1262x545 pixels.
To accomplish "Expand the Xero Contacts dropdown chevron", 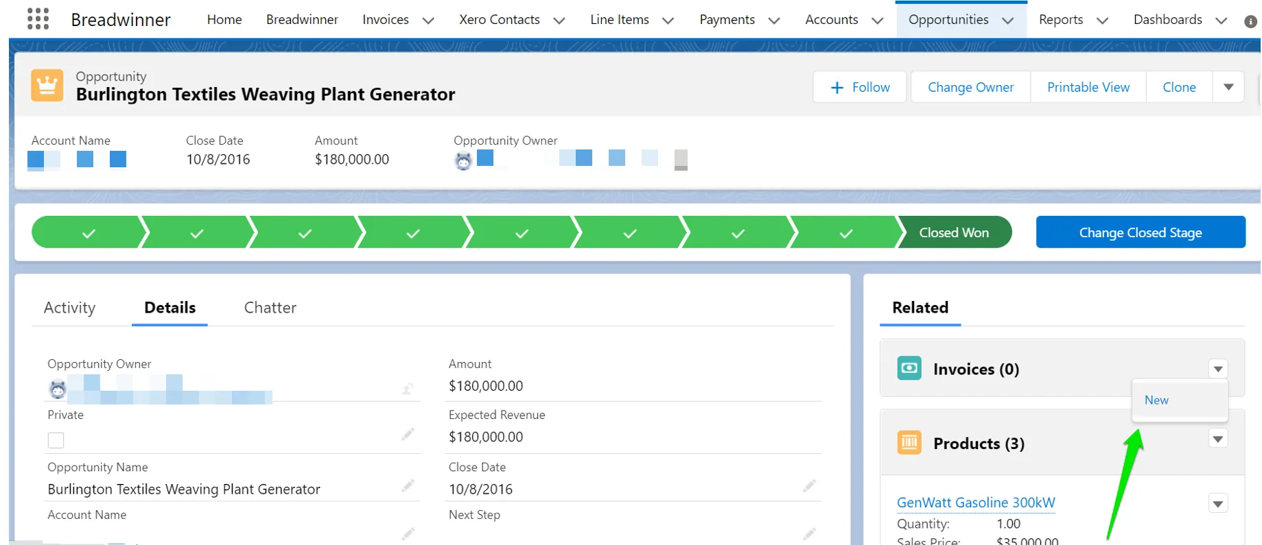I will click(x=559, y=21).
